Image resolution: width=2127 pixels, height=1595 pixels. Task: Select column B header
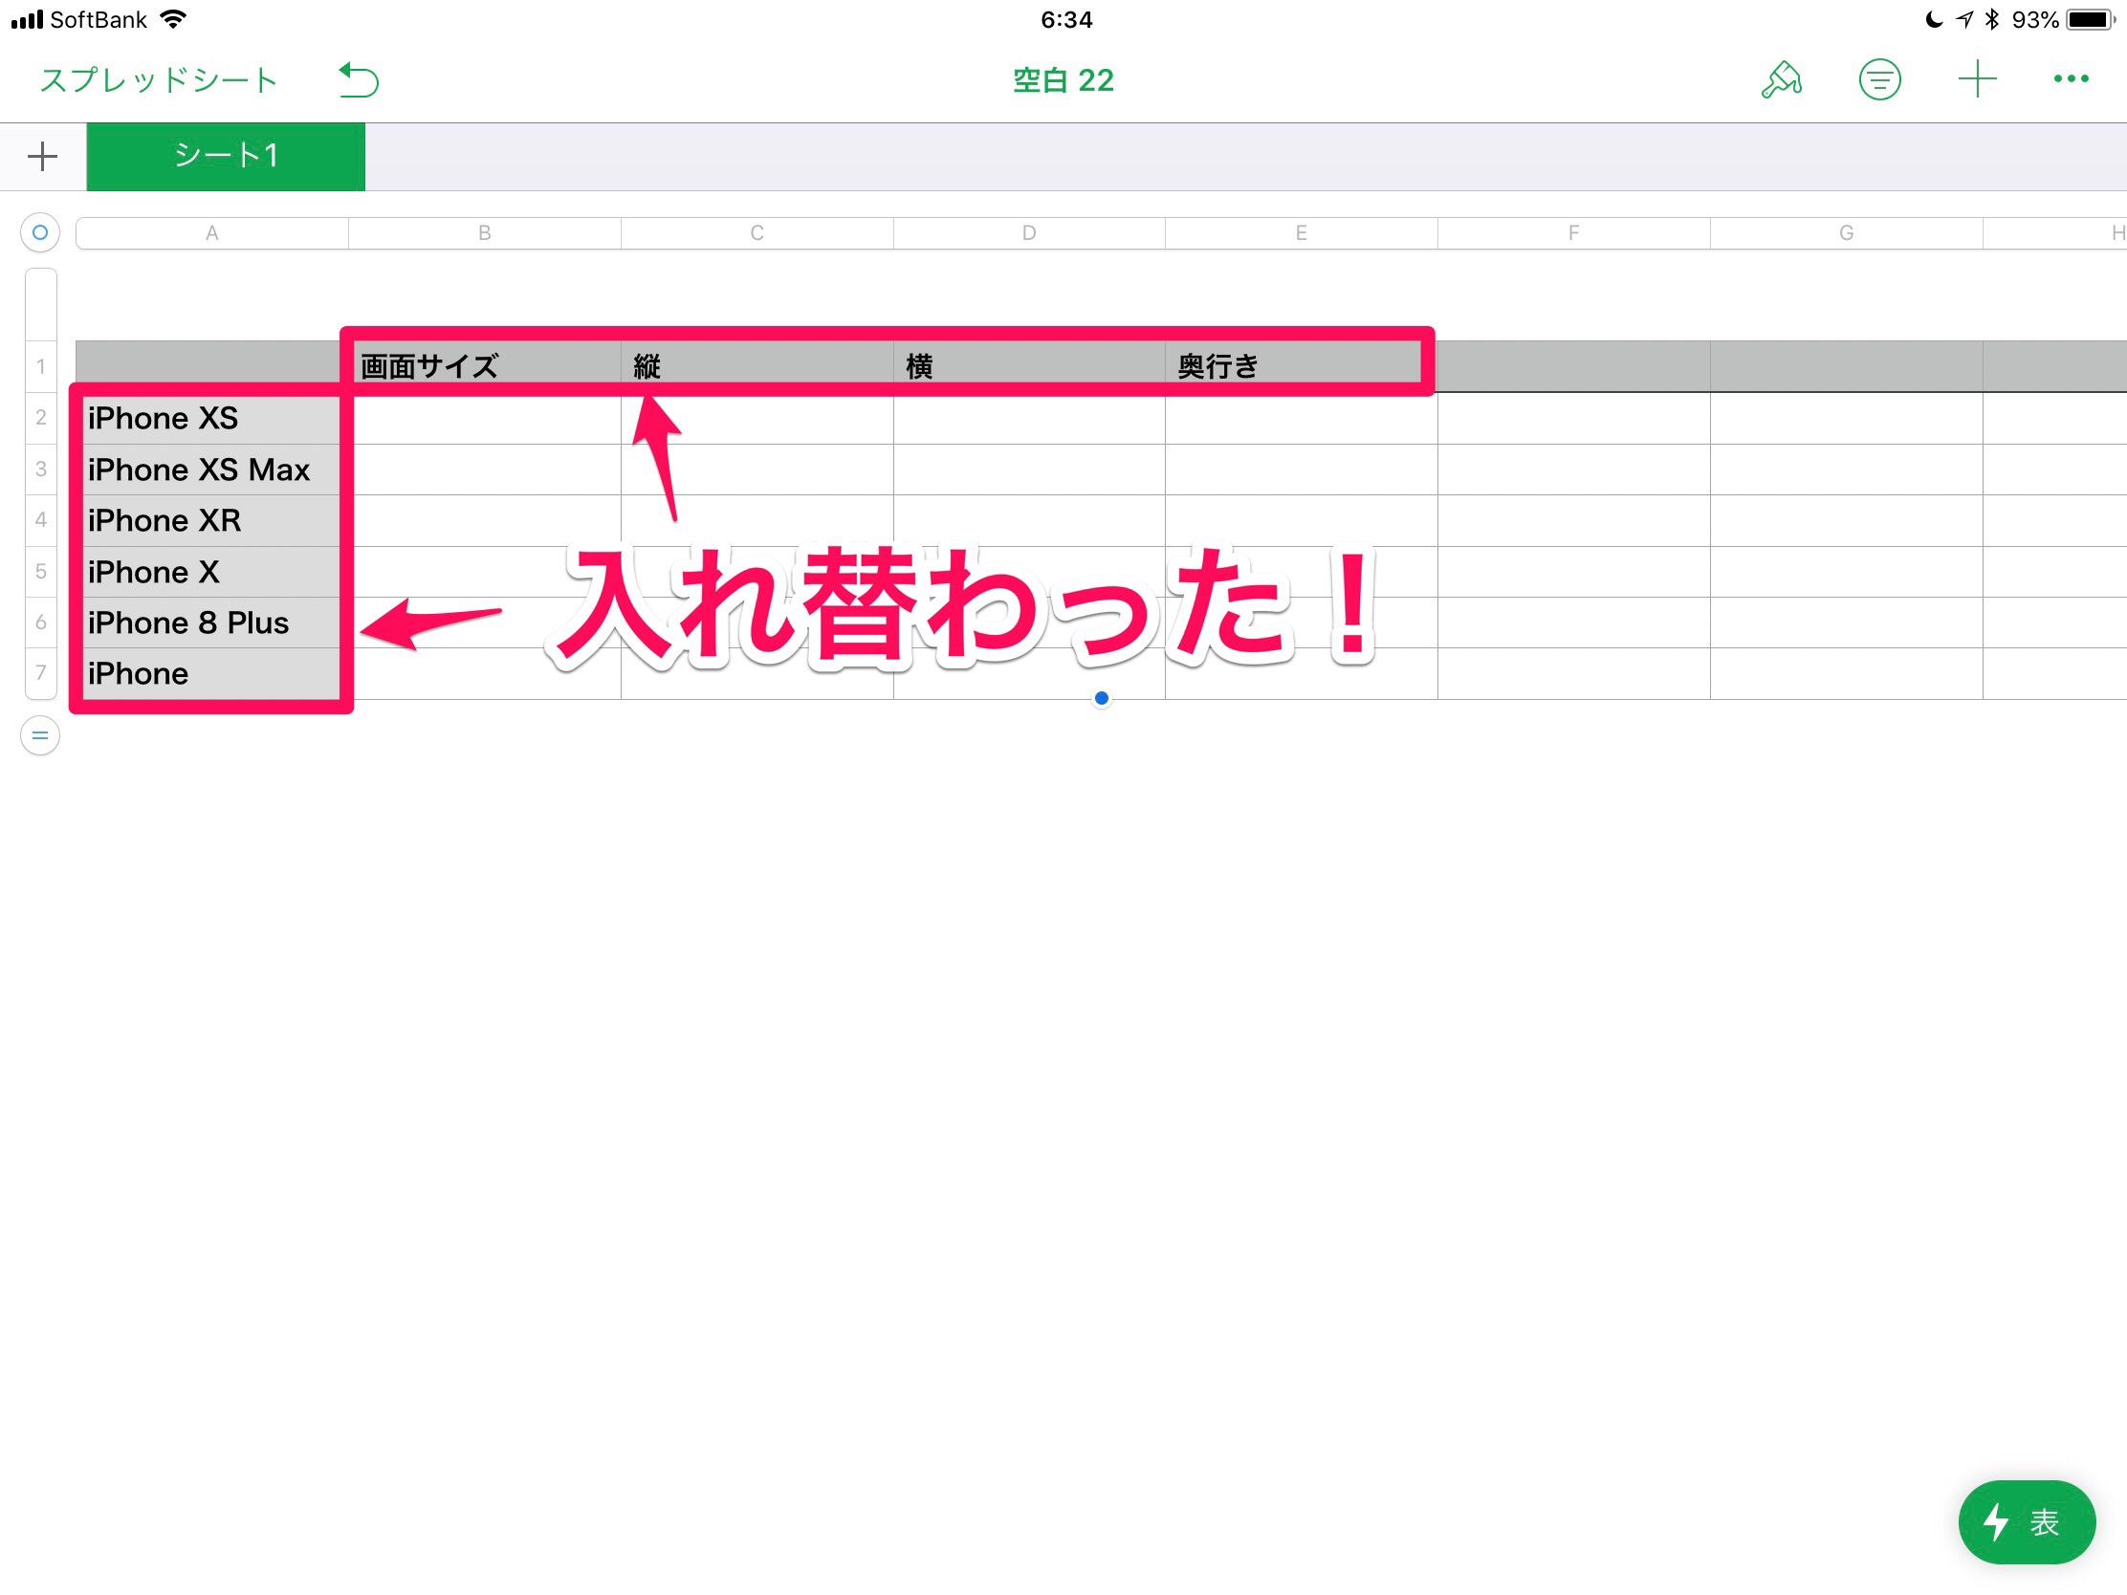coord(485,233)
